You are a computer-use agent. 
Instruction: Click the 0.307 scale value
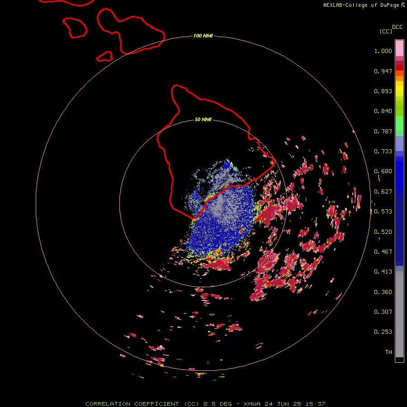point(383,312)
